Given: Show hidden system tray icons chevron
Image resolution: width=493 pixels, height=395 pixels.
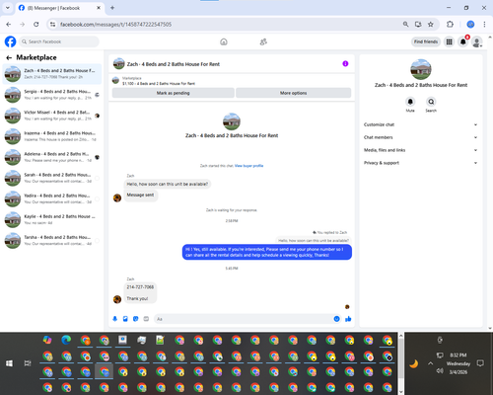Looking at the screenshot, I should (x=430, y=363).
